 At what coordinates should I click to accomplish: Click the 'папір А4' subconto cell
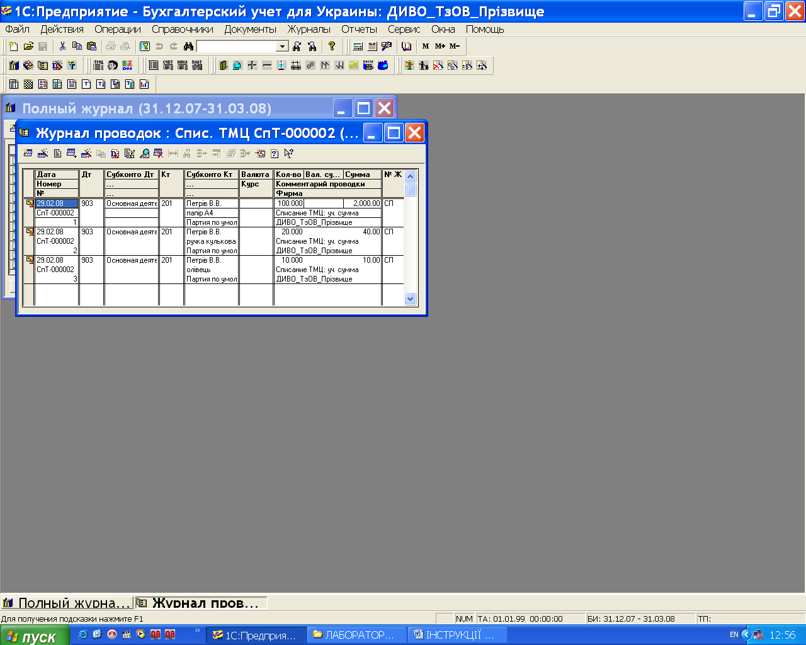(x=212, y=213)
